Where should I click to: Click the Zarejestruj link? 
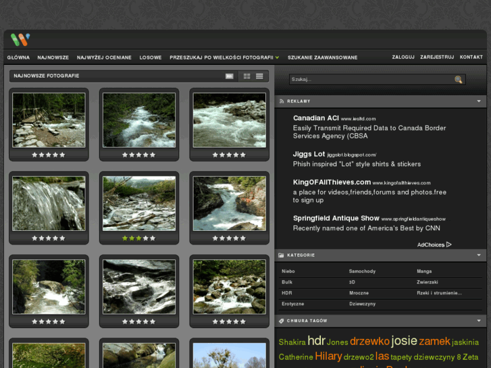[437, 57]
